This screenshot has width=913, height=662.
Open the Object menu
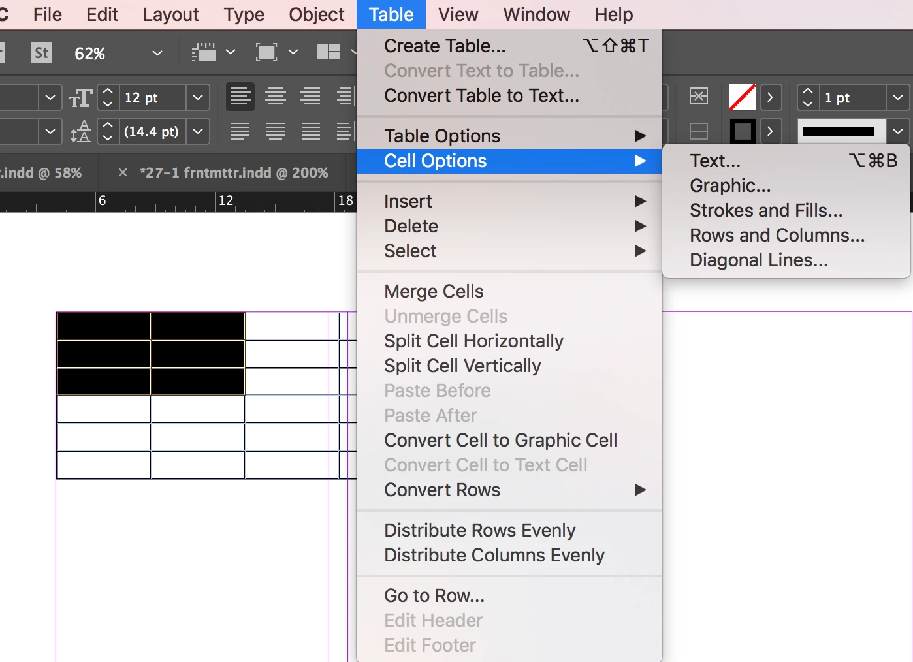pos(316,14)
